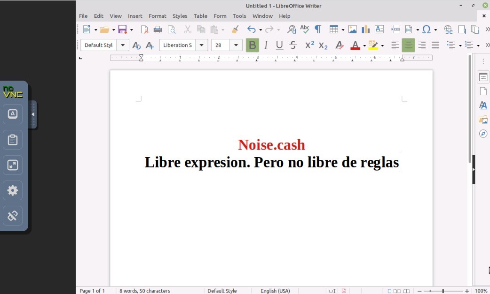Select the Clone Formatting brush
The height and width of the screenshot is (294, 490).
pyautogui.click(x=235, y=30)
